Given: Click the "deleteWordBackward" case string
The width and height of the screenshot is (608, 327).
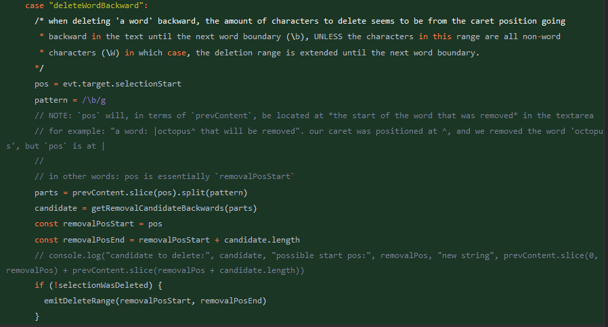Looking at the screenshot, I should click(x=98, y=5).
